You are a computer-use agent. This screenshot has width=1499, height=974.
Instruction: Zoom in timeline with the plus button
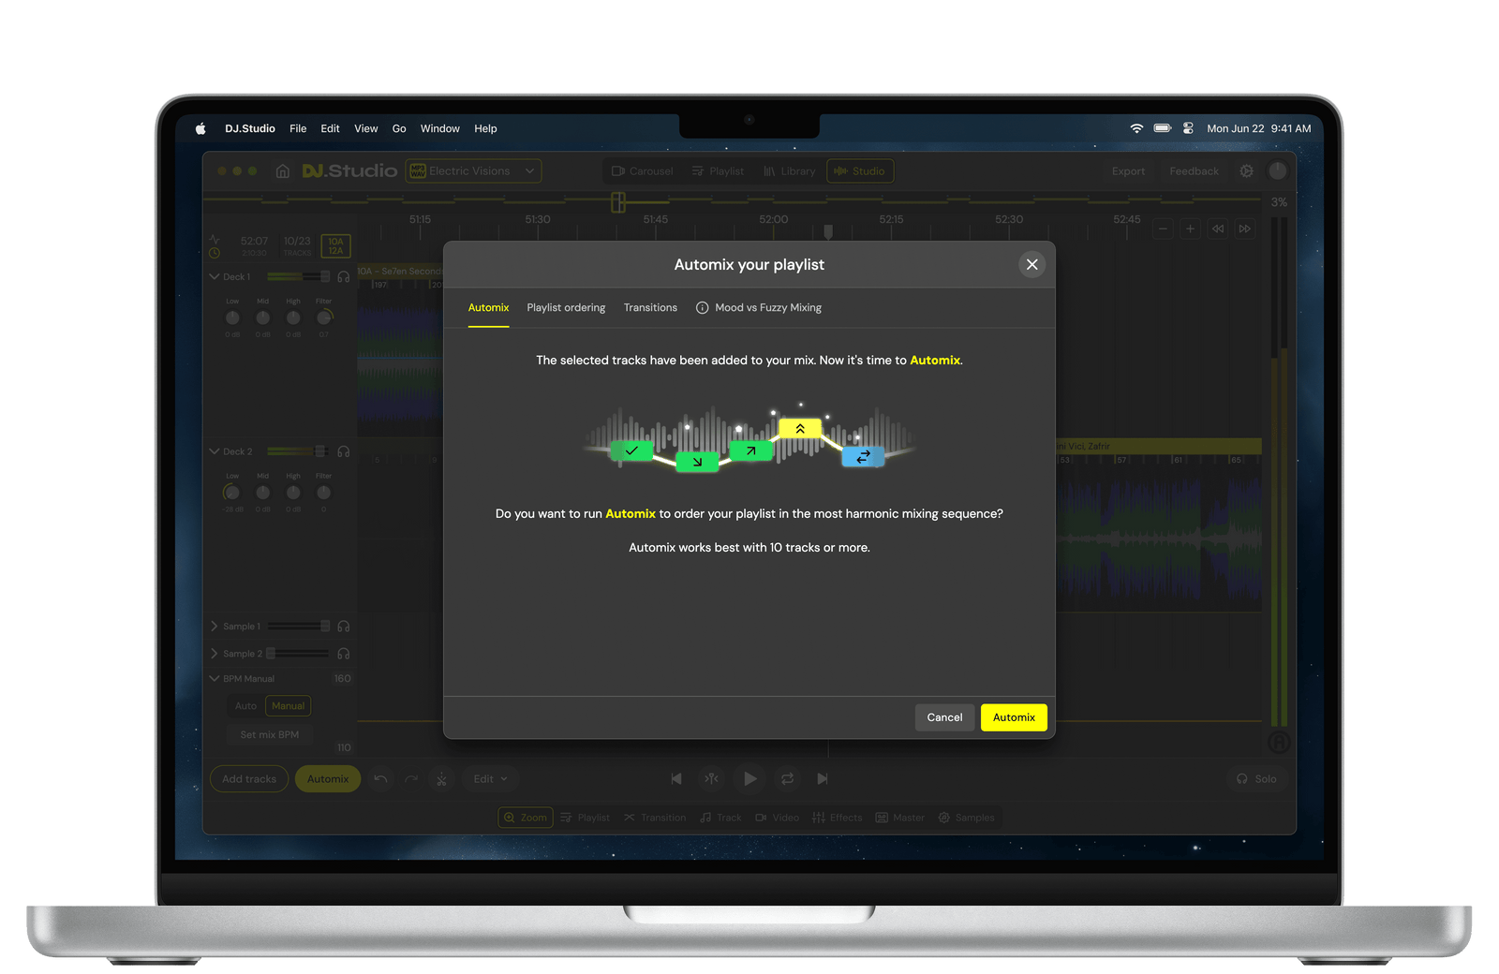(x=1190, y=229)
